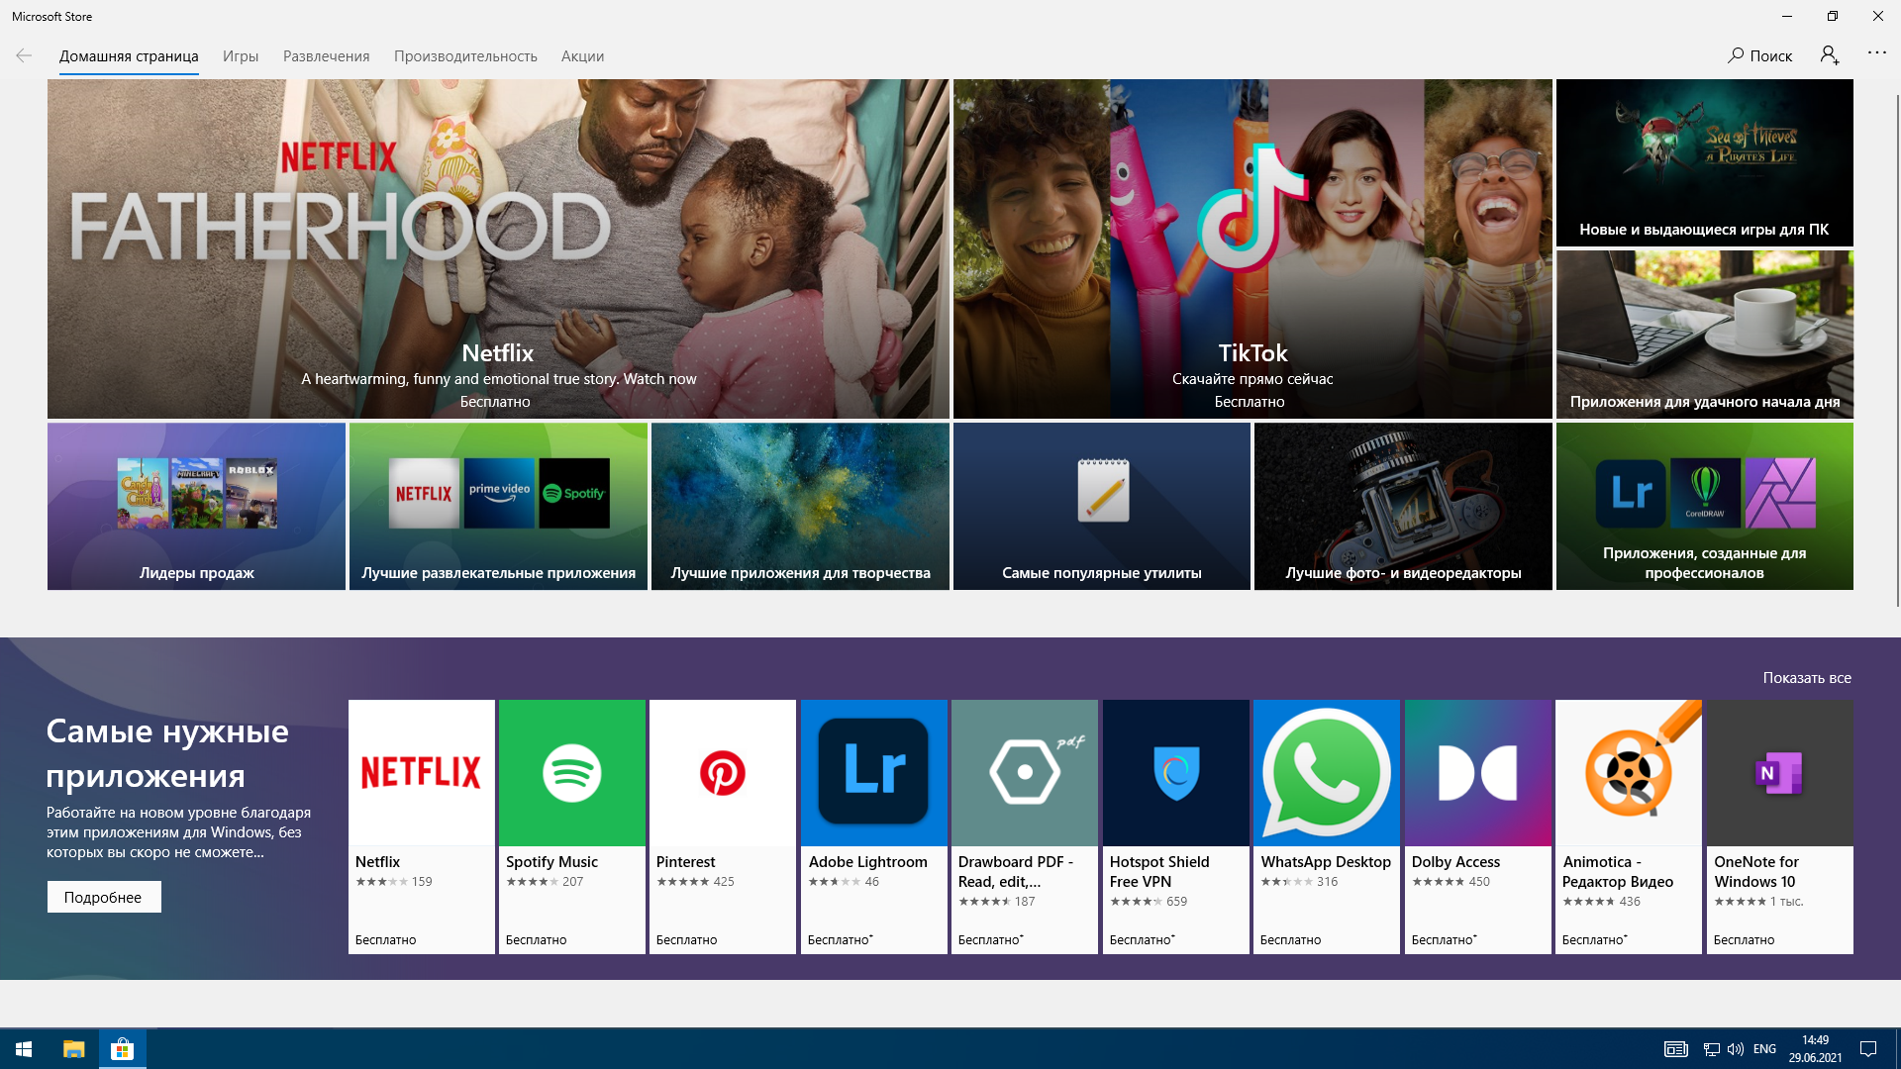
Task: Switch to the Игры tab
Action: pos(241,56)
